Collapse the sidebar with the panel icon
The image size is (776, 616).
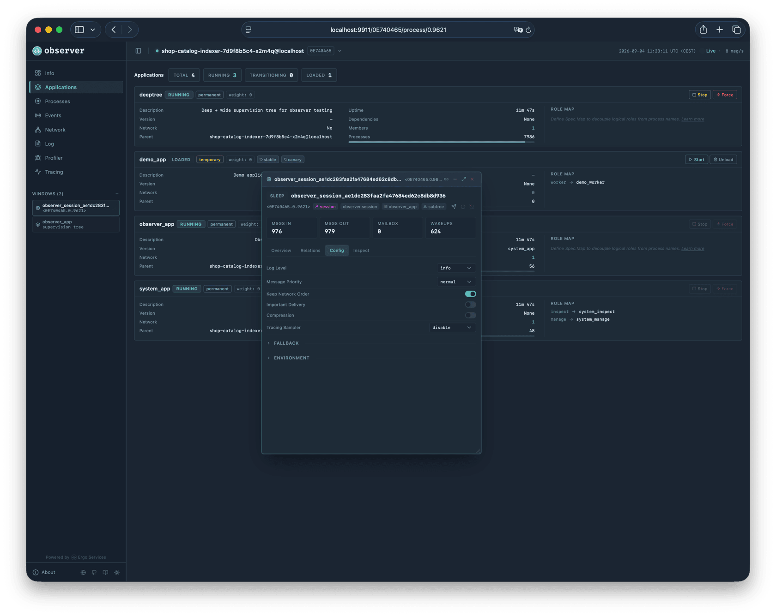click(138, 51)
